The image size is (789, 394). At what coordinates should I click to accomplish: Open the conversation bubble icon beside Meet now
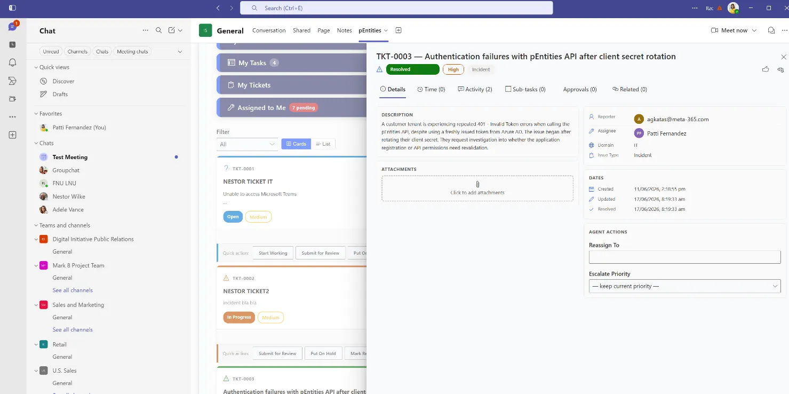coord(771,30)
